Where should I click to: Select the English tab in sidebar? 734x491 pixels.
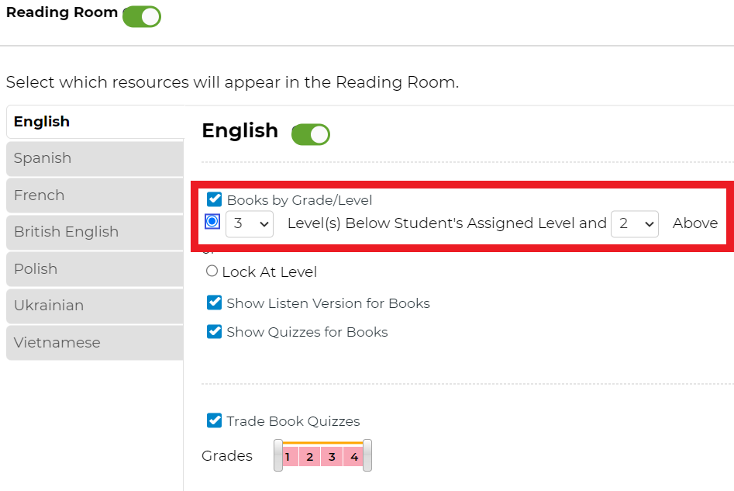pos(95,122)
